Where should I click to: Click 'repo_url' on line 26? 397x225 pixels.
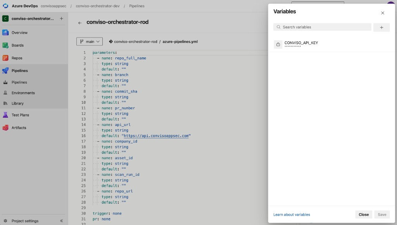pos(124,191)
